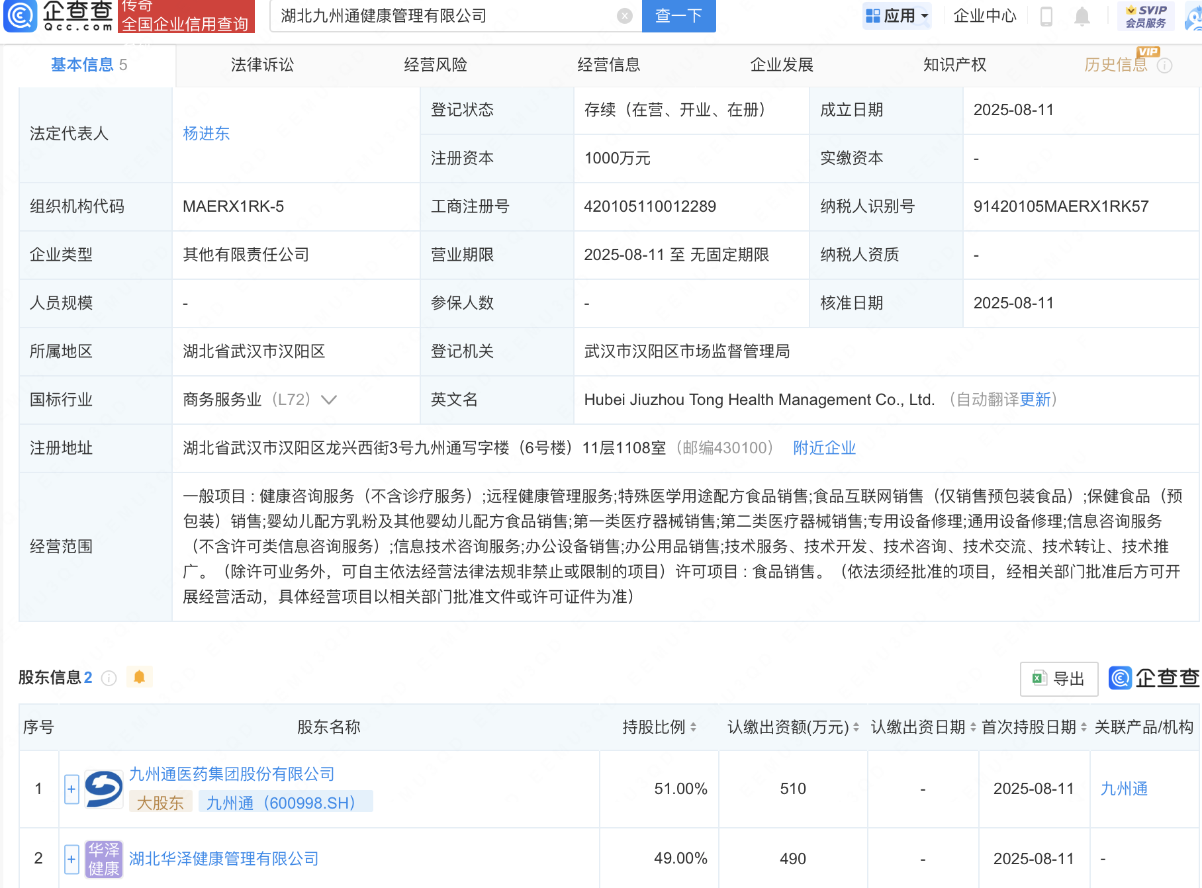This screenshot has height=888, width=1202.
Task: Click 更新 link for English name
Action: tap(1035, 400)
